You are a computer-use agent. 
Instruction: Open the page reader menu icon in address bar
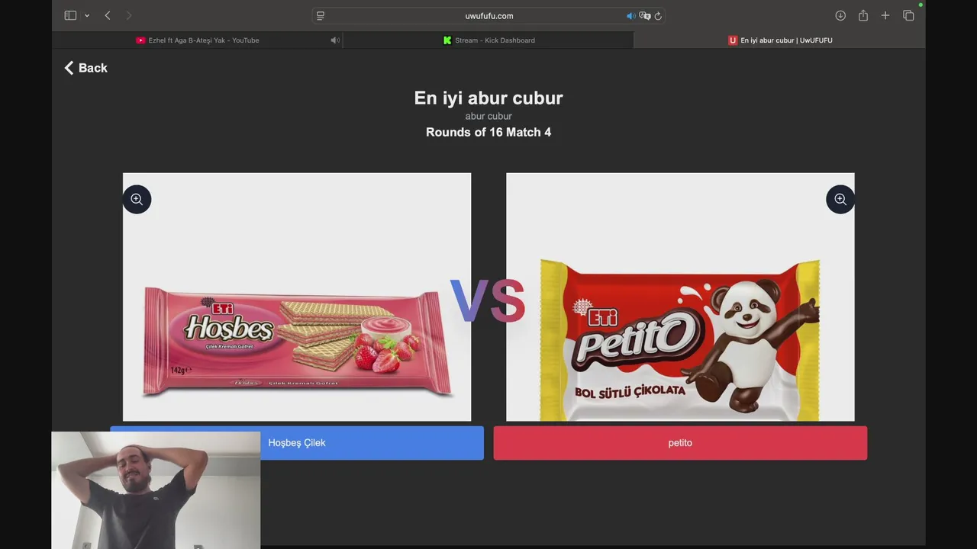(321, 15)
